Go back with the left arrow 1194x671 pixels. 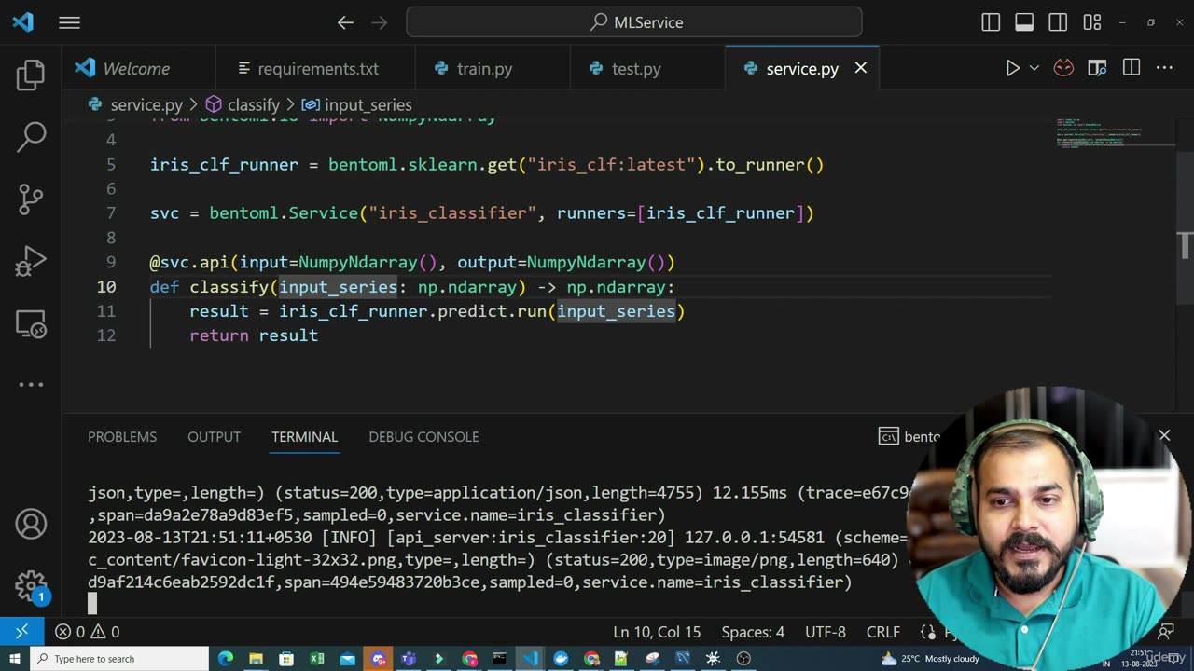pos(346,22)
